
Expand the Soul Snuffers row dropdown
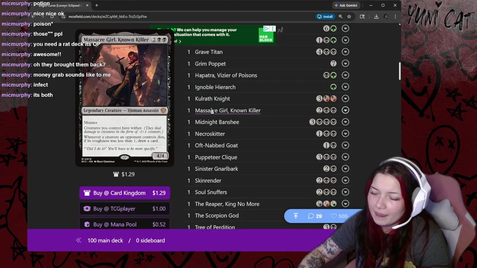pyautogui.click(x=345, y=192)
